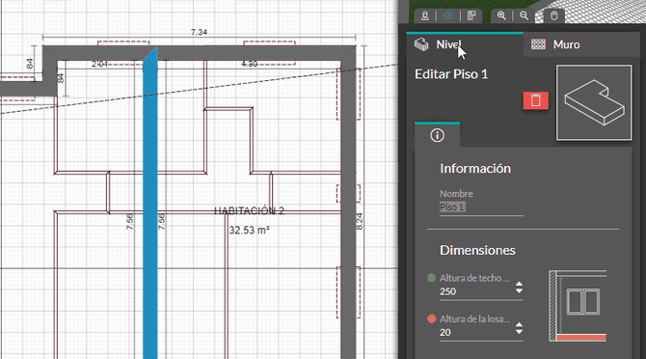Click the 7.34 dimension label

pos(199,32)
